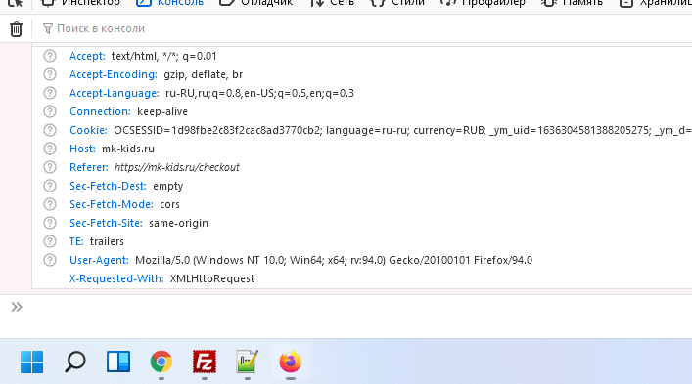Click the https://mk-kids.ru/checkout referer URL
Image resolution: width=692 pixels, height=384 pixels.
pos(177,167)
